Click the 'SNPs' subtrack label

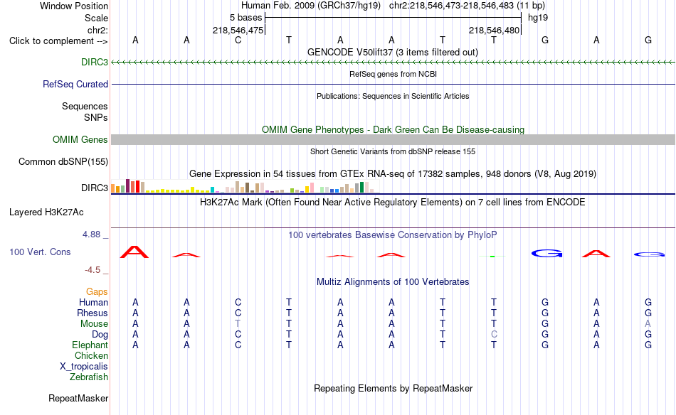[x=96, y=117]
